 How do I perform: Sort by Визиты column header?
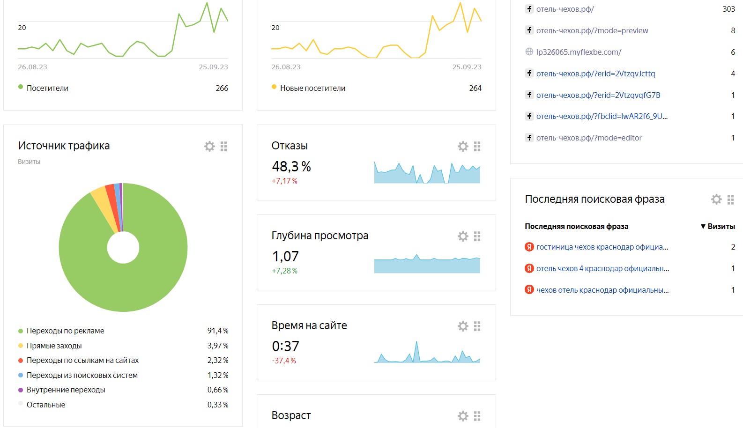point(718,226)
